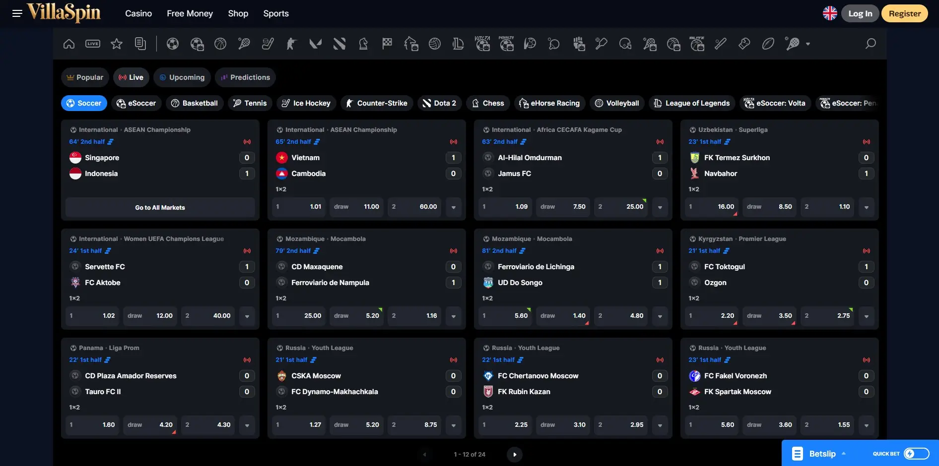Open the Women UEFA Champions League link
Screen dimensions: 939x466
coord(174,239)
